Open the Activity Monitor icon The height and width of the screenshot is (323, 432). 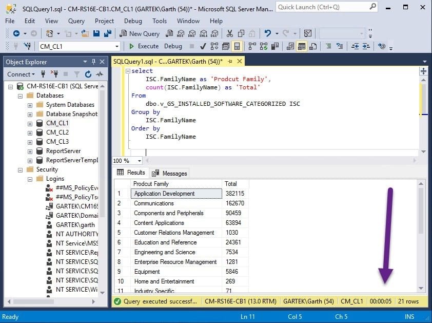pos(308,34)
